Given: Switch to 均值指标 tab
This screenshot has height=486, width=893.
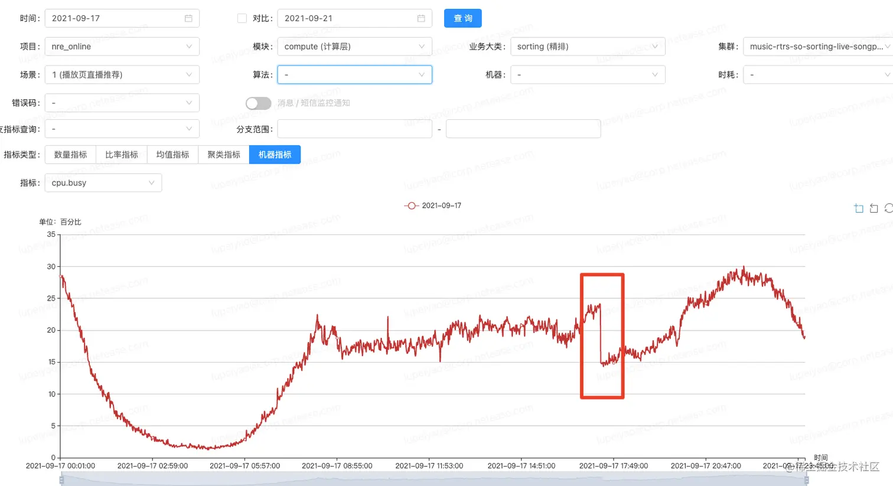Looking at the screenshot, I should click(x=173, y=155).
